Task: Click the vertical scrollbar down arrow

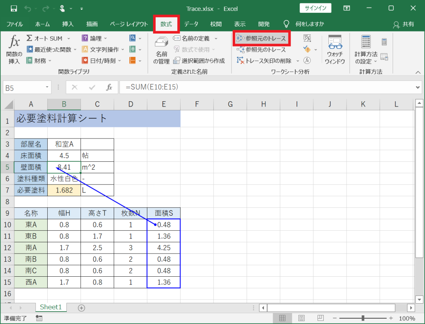Action: tap(419, 300)
